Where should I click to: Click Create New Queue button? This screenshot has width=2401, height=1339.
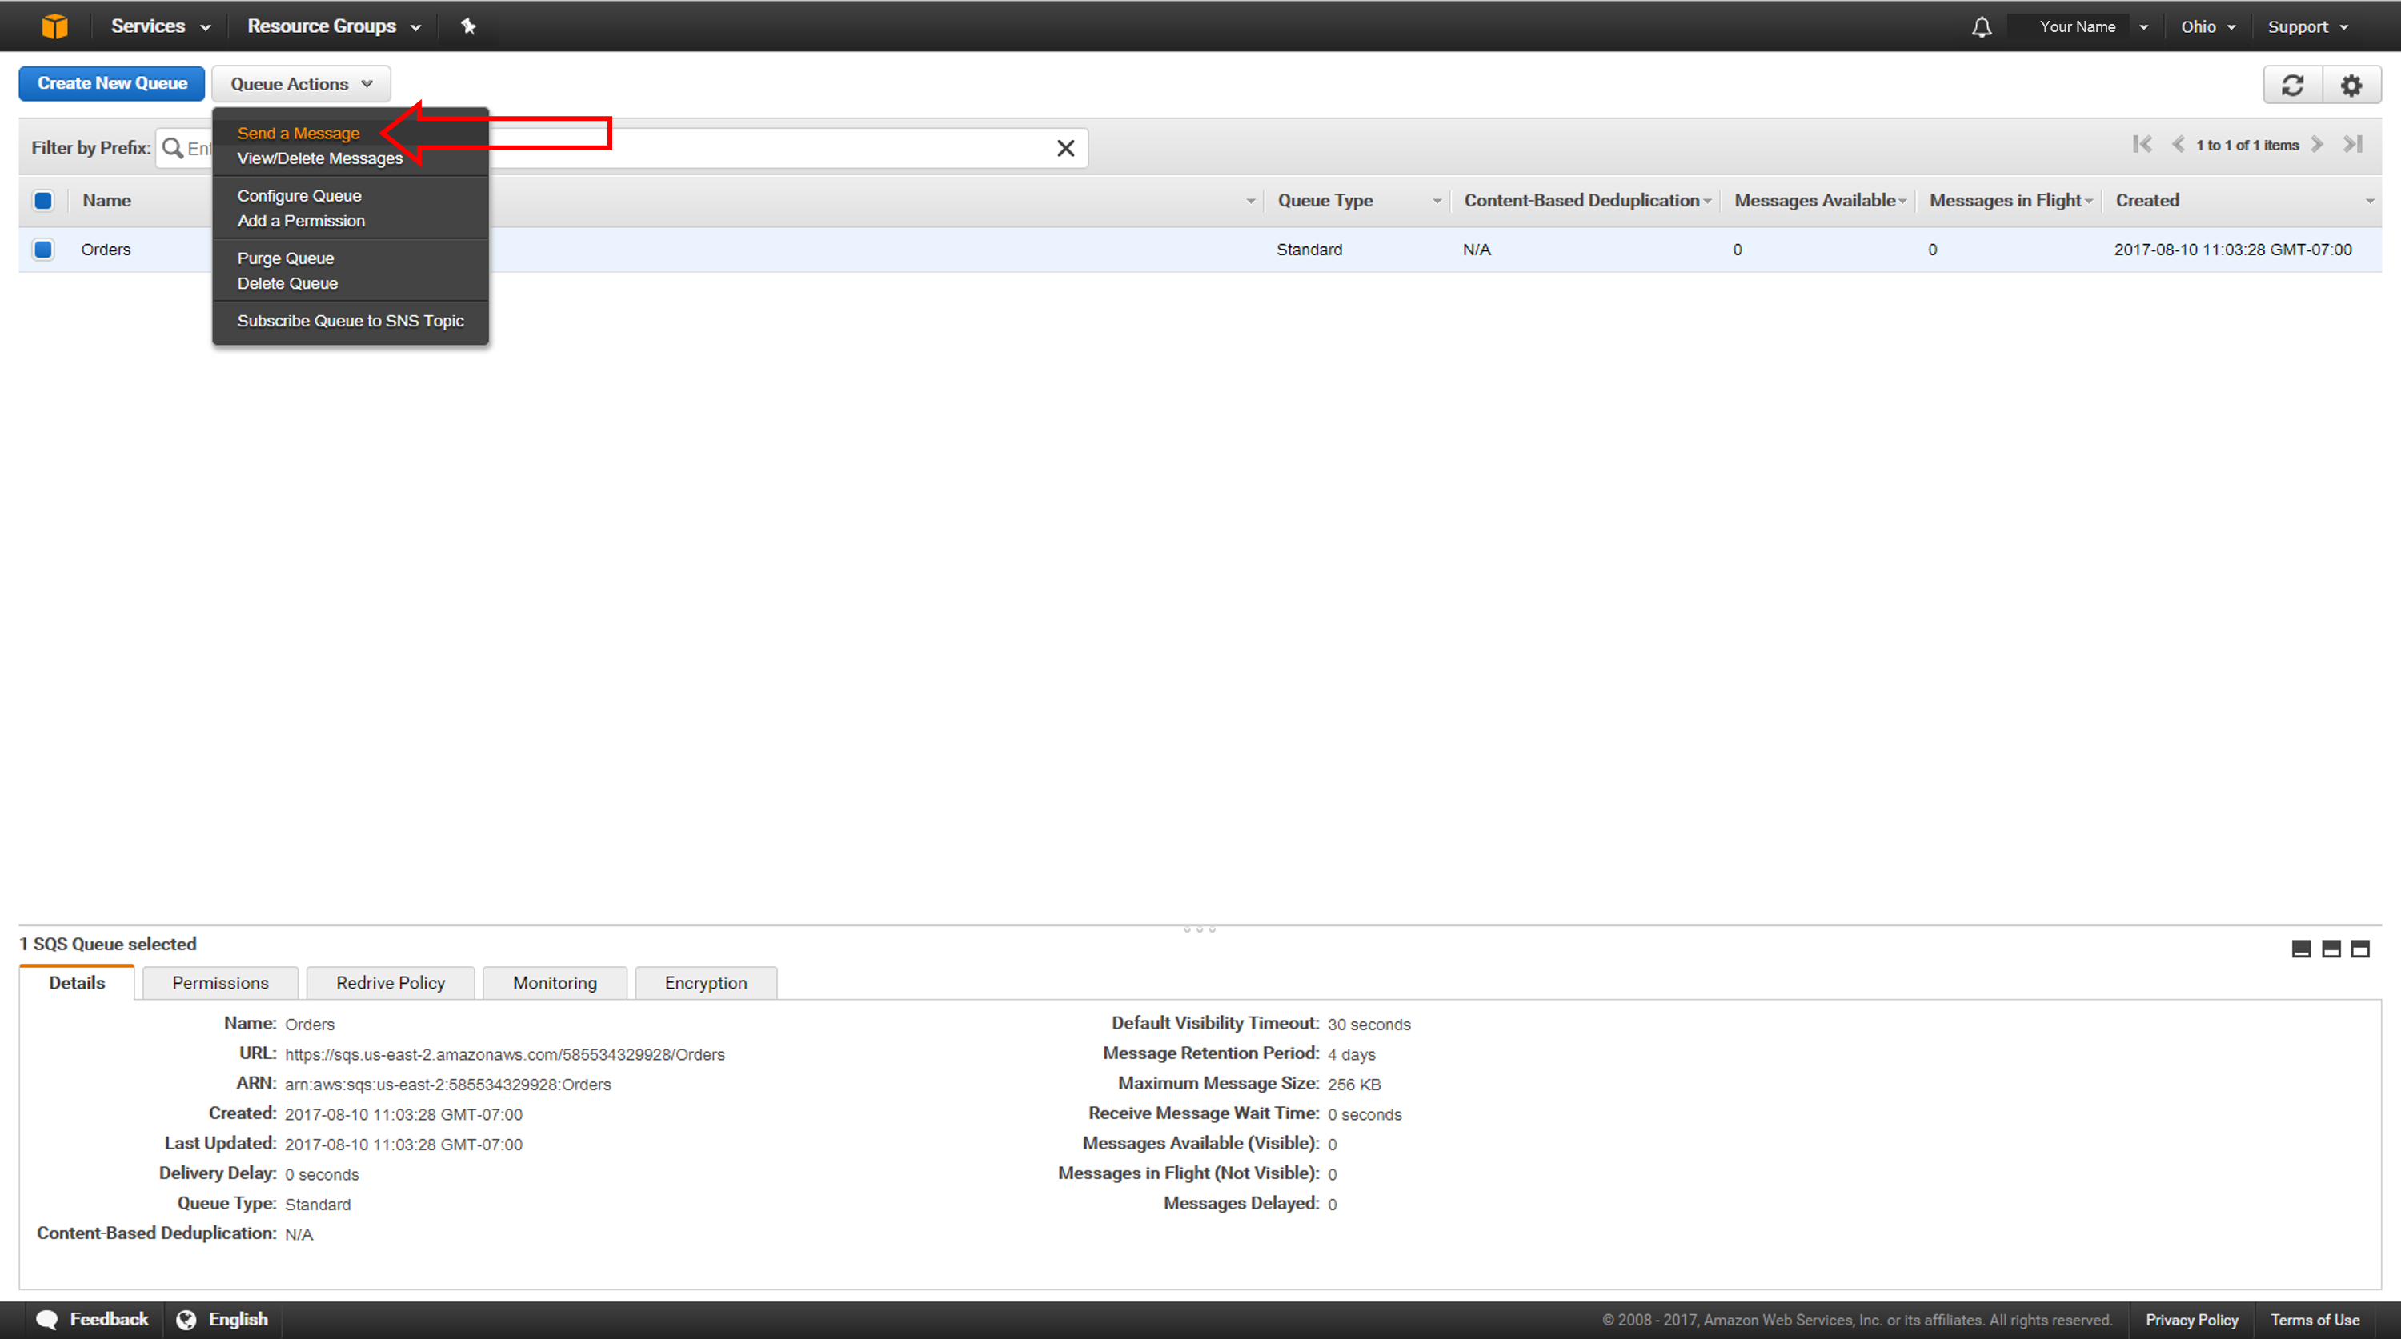(x=112, y=84)
